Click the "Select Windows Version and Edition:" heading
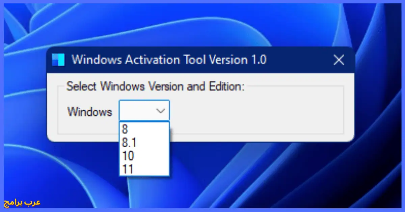 (x=155, y=86)
